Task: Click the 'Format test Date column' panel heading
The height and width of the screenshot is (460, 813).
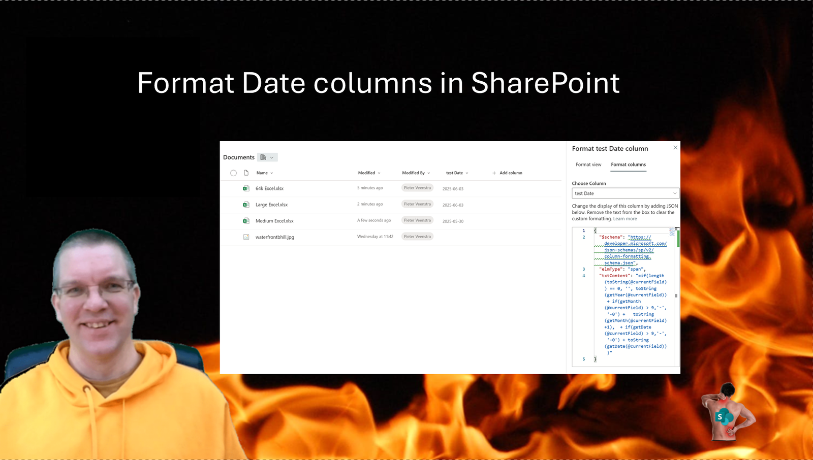Action: pyautogui.click(x=610, y=149)
